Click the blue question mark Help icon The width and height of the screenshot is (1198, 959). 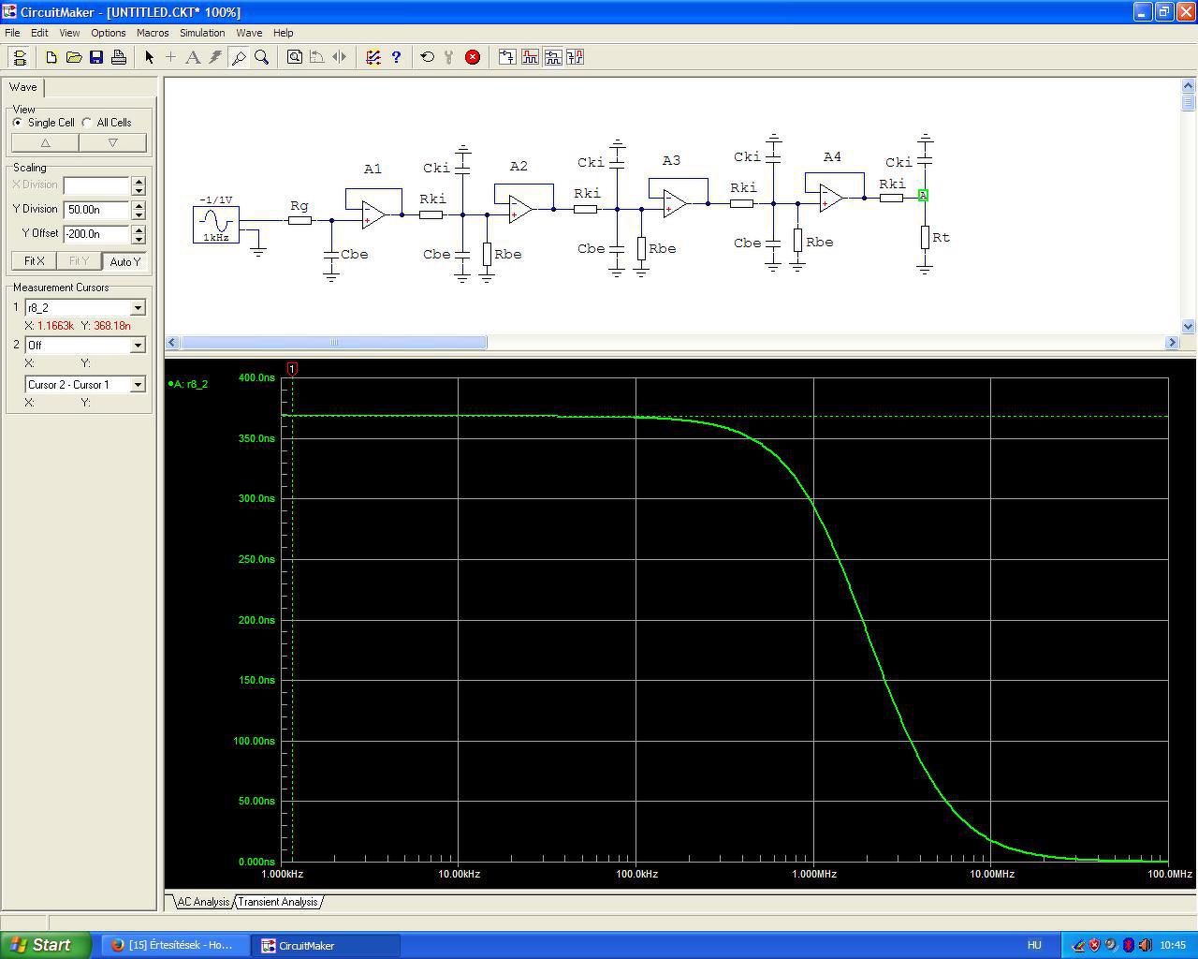[x=396, y=57]
